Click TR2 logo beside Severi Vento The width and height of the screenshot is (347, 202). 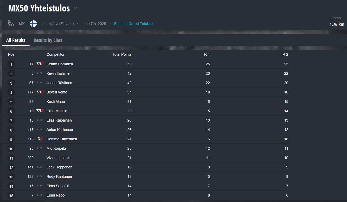coord(40,92)
